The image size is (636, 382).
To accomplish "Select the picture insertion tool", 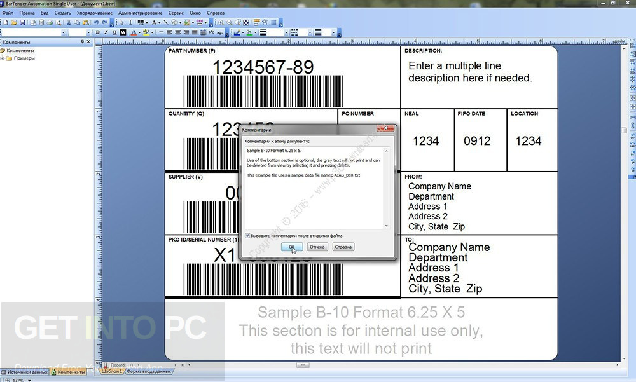I will 187,23.
